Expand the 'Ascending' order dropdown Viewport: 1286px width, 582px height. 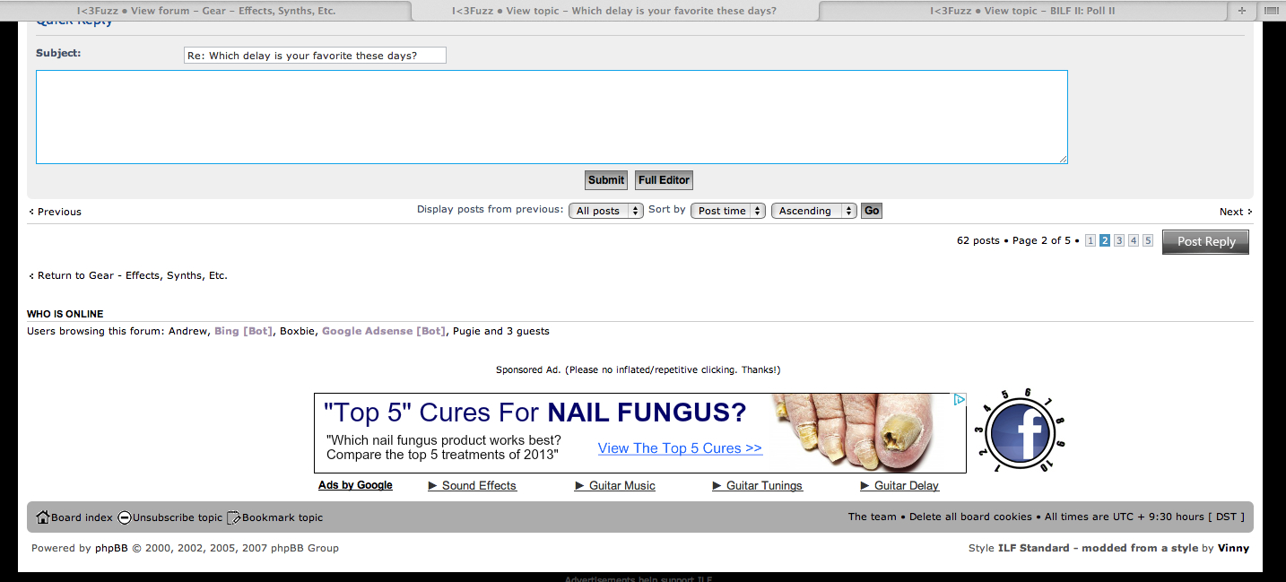(813, 211)
